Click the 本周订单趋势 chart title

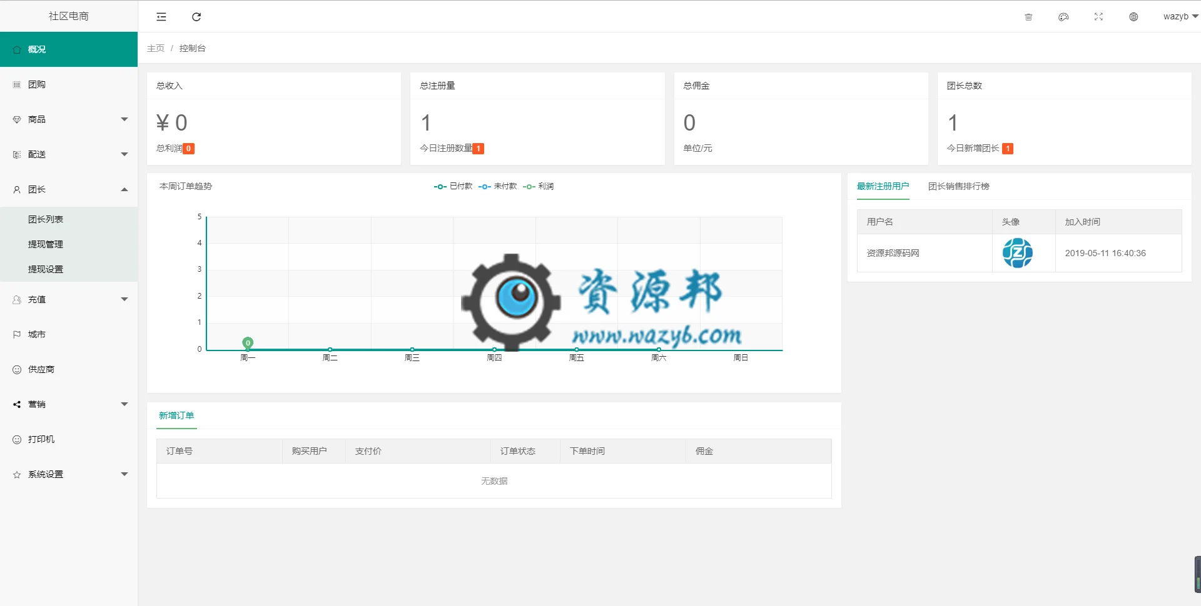tap(186, 186)
